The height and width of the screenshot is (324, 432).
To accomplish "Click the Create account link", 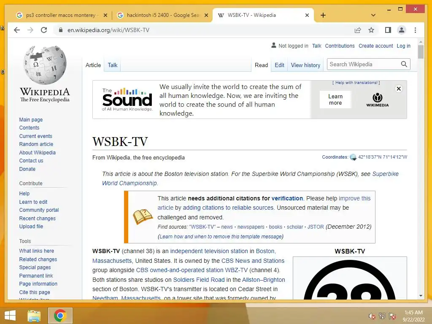I will (x=375, y=46).
